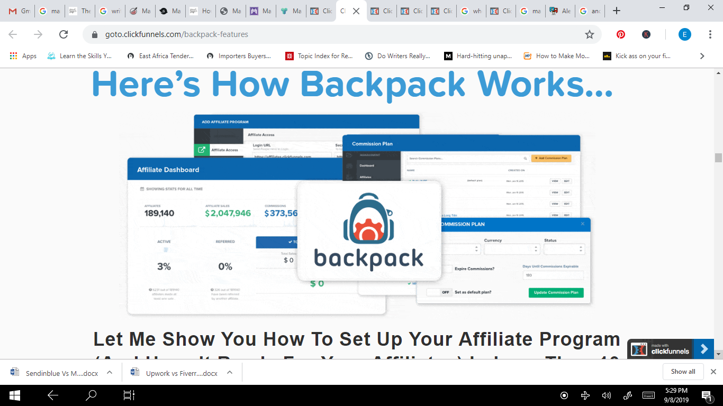
Task: Go forward in browser history
Action: click(x=38, y=34)
